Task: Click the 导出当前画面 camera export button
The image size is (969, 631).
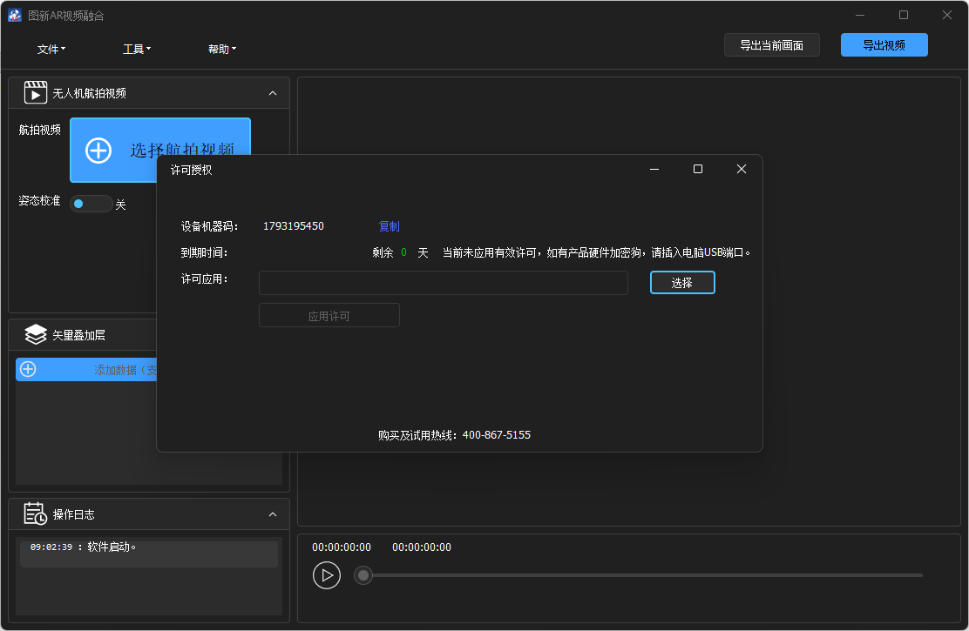Action: tap(772, 44)
